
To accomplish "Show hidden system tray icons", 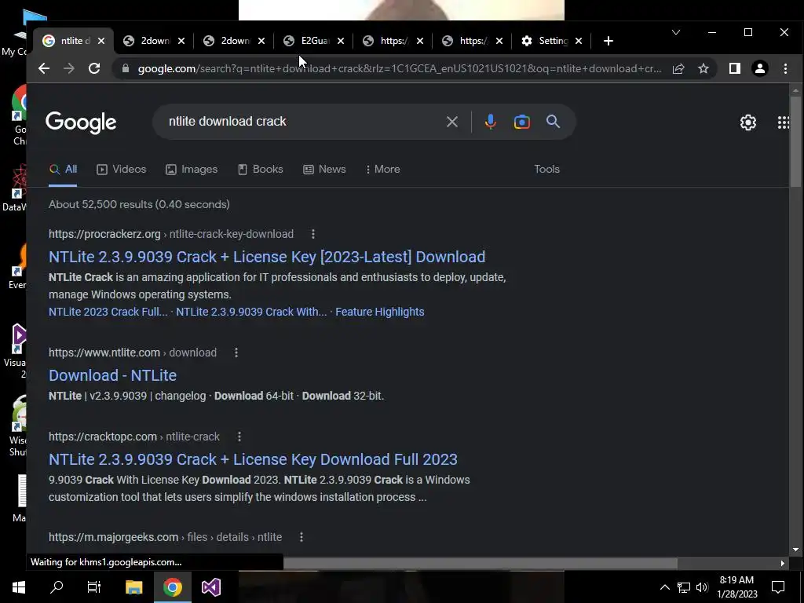I will click(664, 587).
